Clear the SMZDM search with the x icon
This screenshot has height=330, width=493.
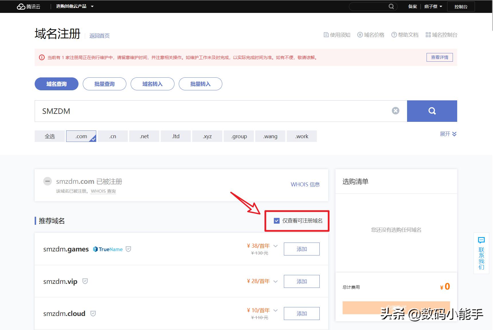[396, 111]
